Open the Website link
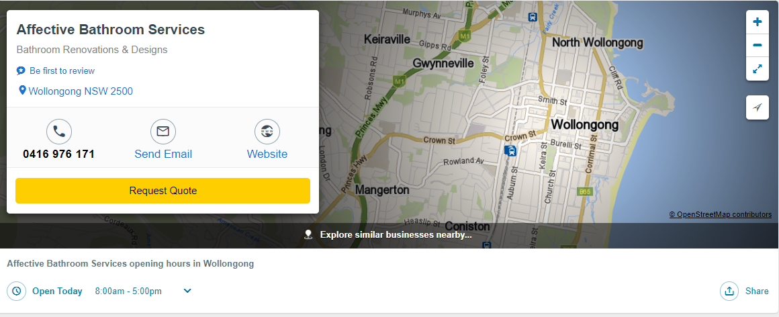The image size is (779, 317). (267, 154)
